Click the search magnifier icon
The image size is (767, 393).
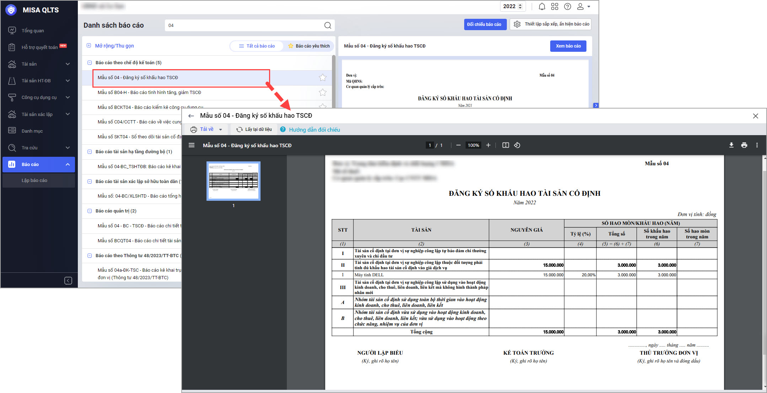tap(327, 25)
